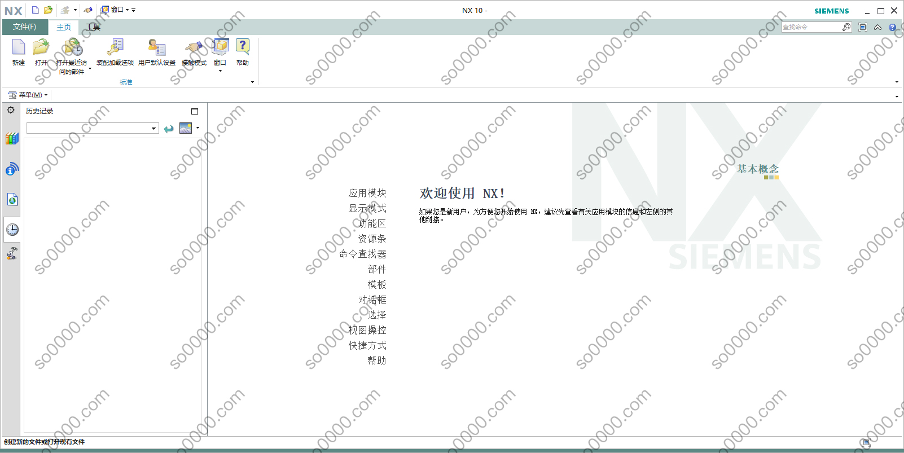This screenshot has width=904, height=453.
Task: Click quick access touch mode hand icon
Action: (x=88, y=10)
